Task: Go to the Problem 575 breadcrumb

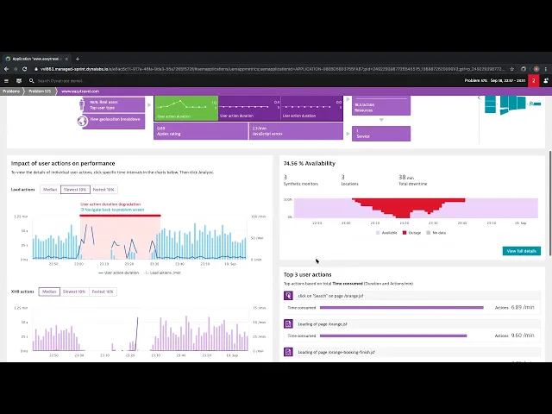Action: point(40,91)
